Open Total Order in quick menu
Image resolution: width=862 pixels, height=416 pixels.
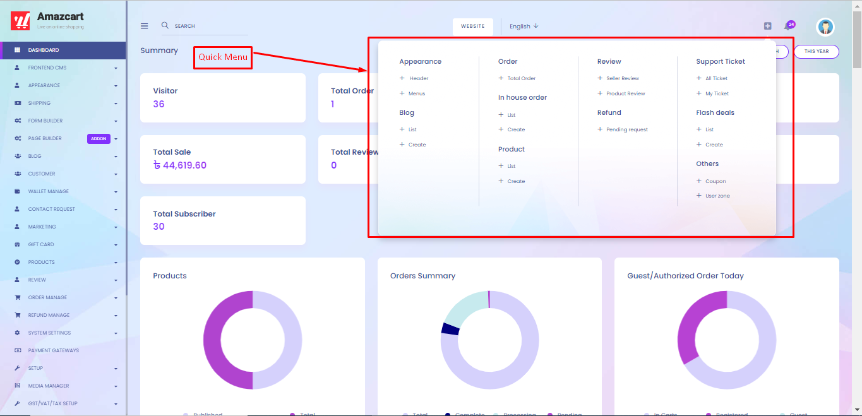tap(521, 78)
